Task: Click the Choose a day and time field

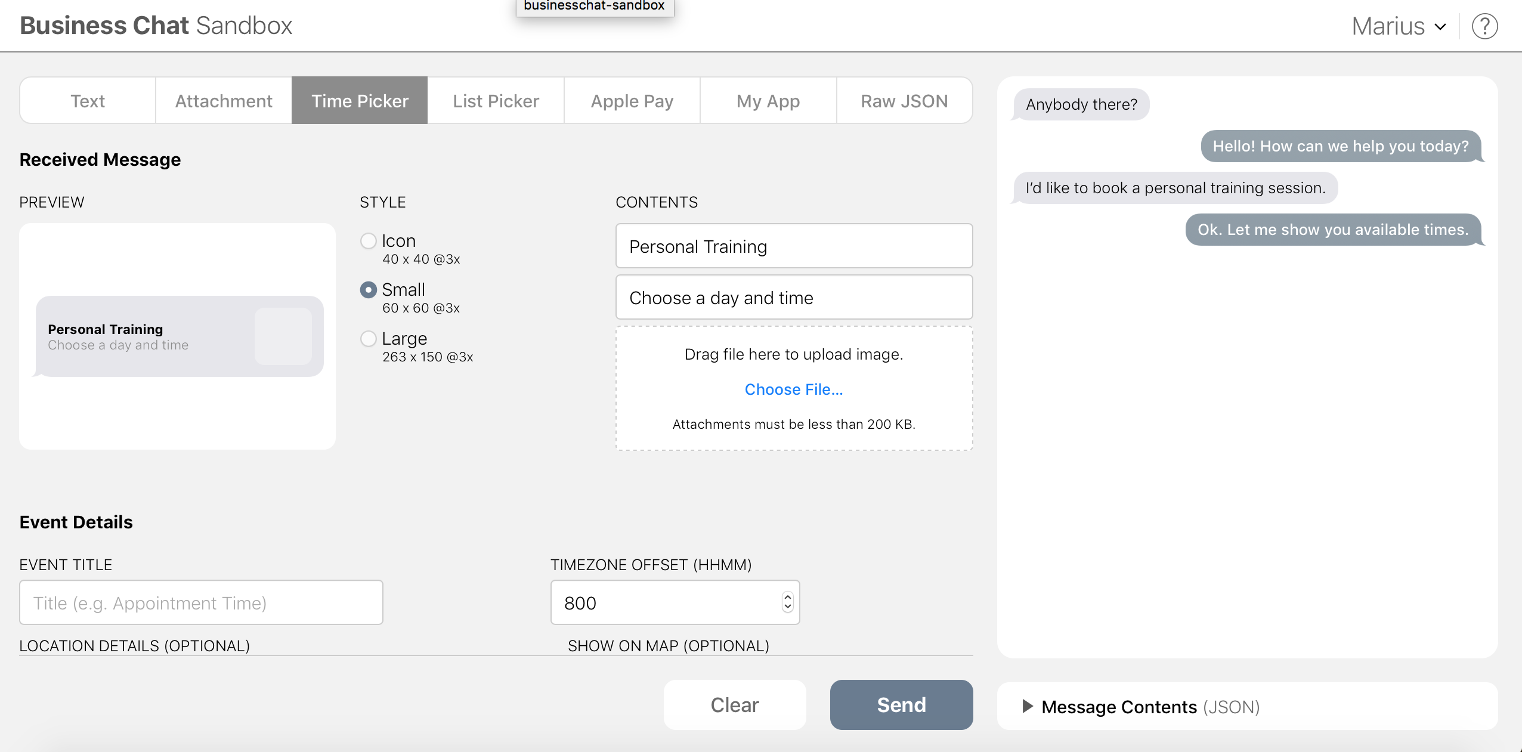Action: pyautogui.click(x=794, y=298)
